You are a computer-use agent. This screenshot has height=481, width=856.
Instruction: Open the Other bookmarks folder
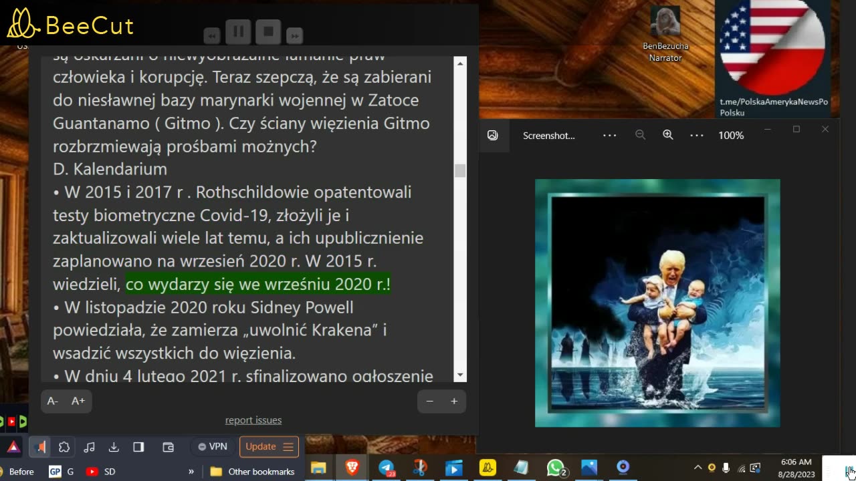point(252,472)
